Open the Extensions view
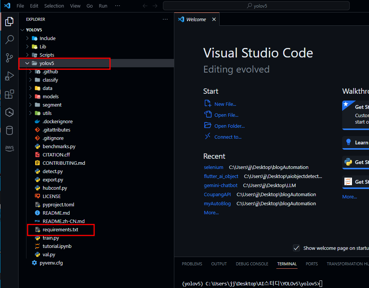 (9, 94)
